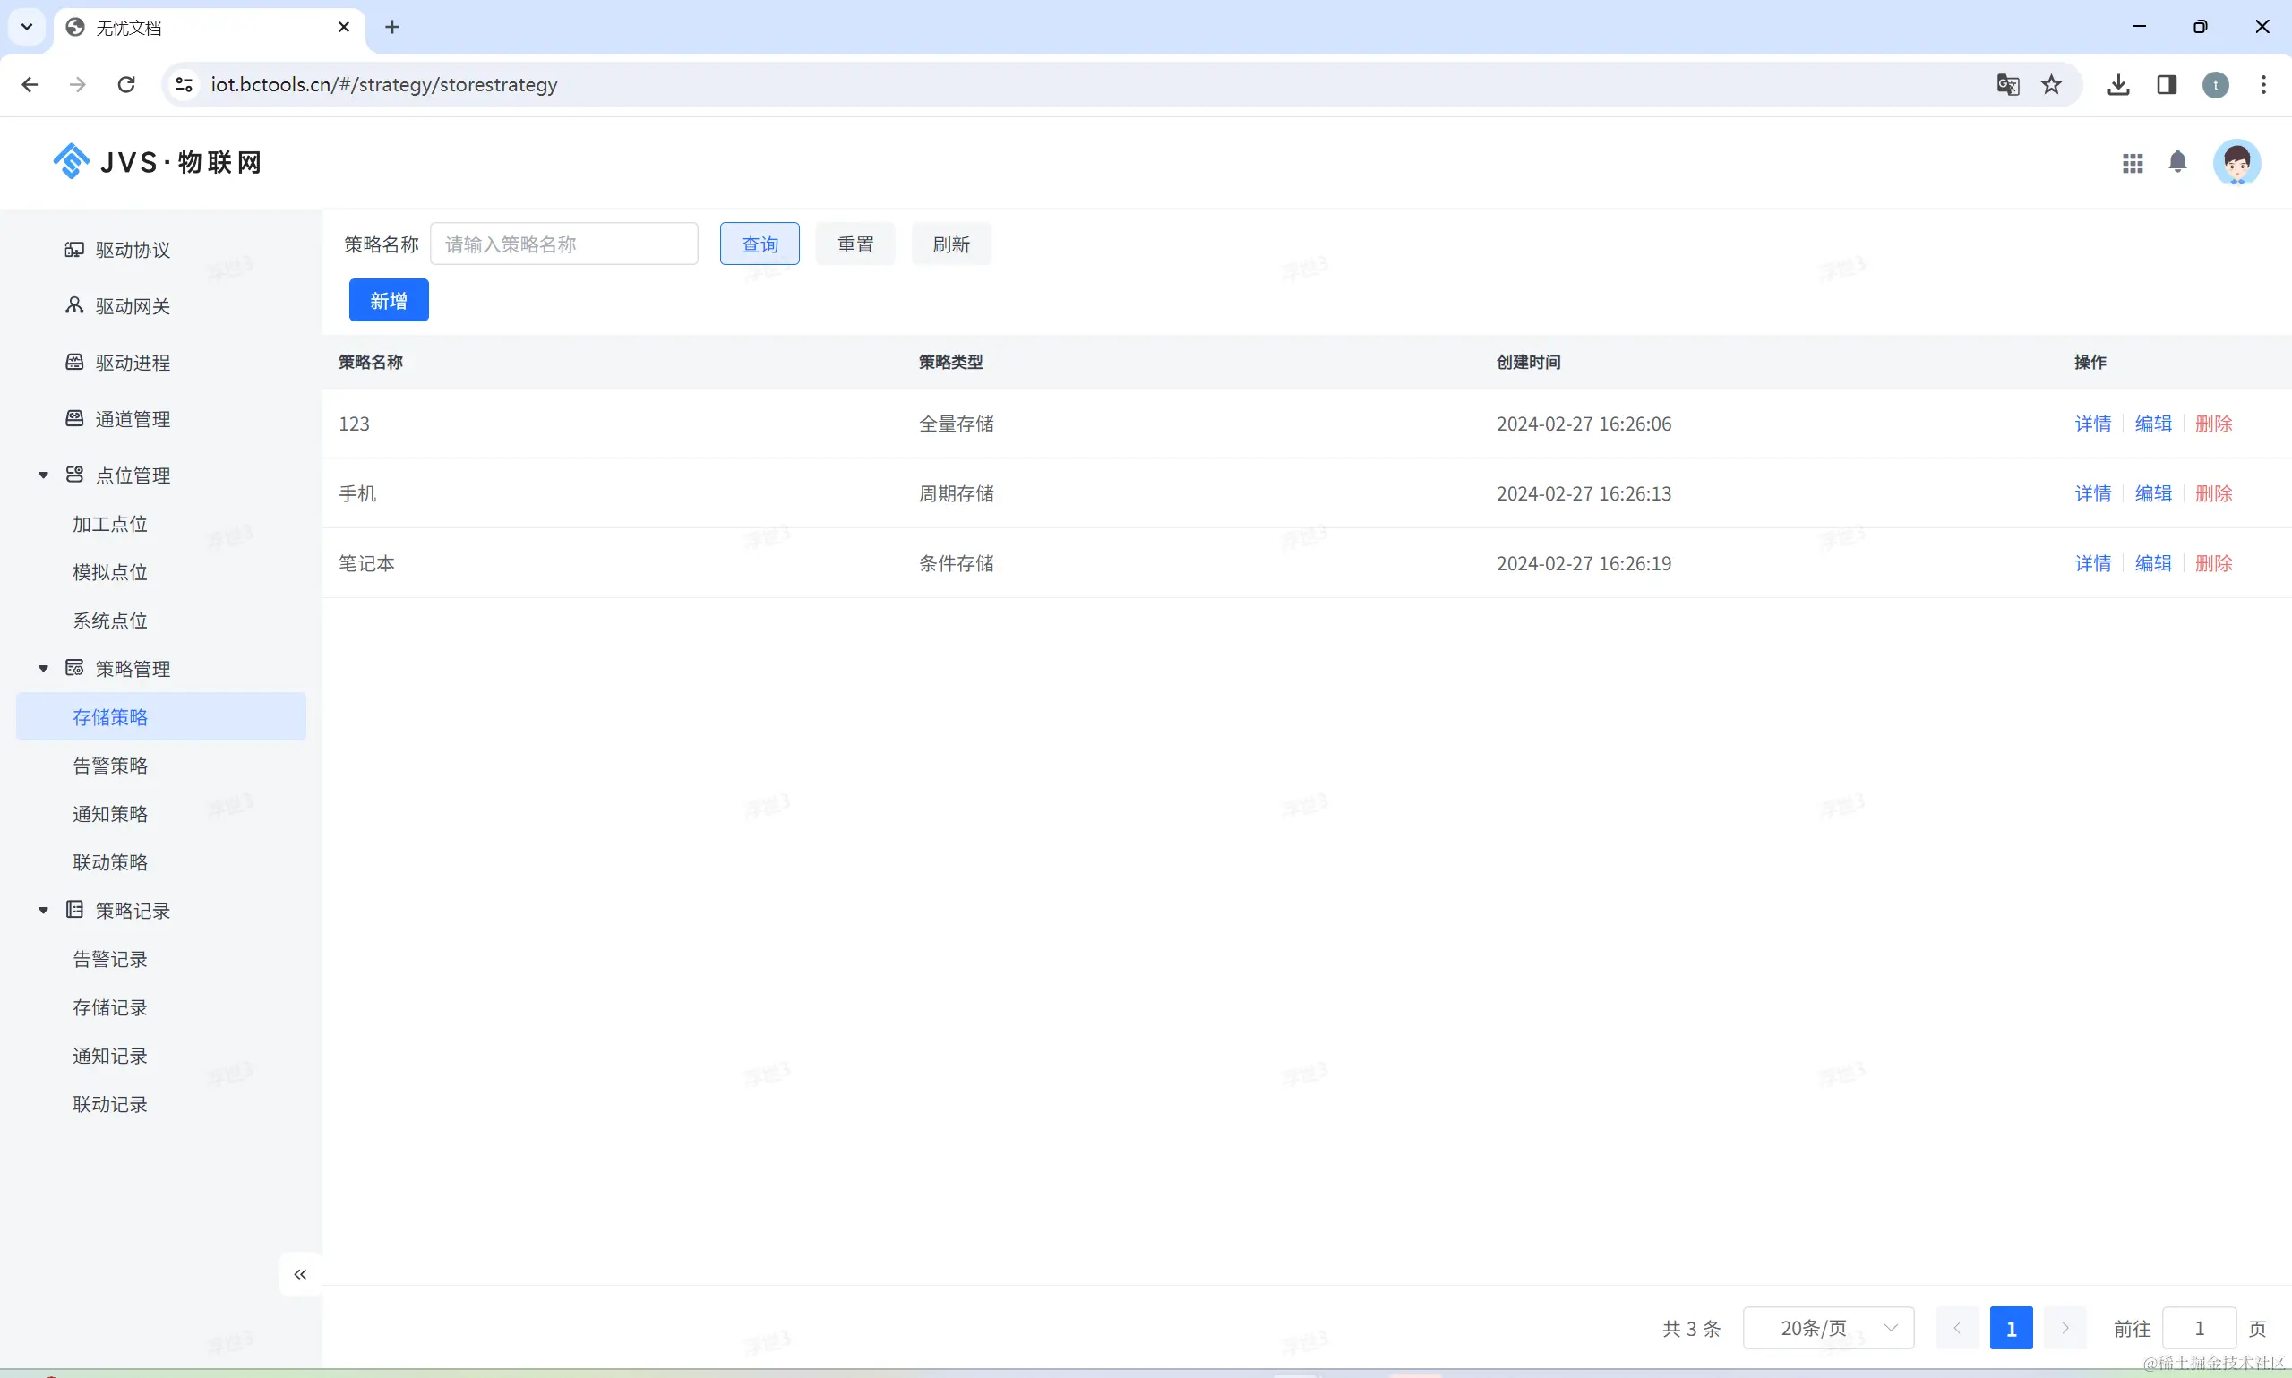Click 删除 for the 手机 row
2292x1378 pixels.
2213,493
